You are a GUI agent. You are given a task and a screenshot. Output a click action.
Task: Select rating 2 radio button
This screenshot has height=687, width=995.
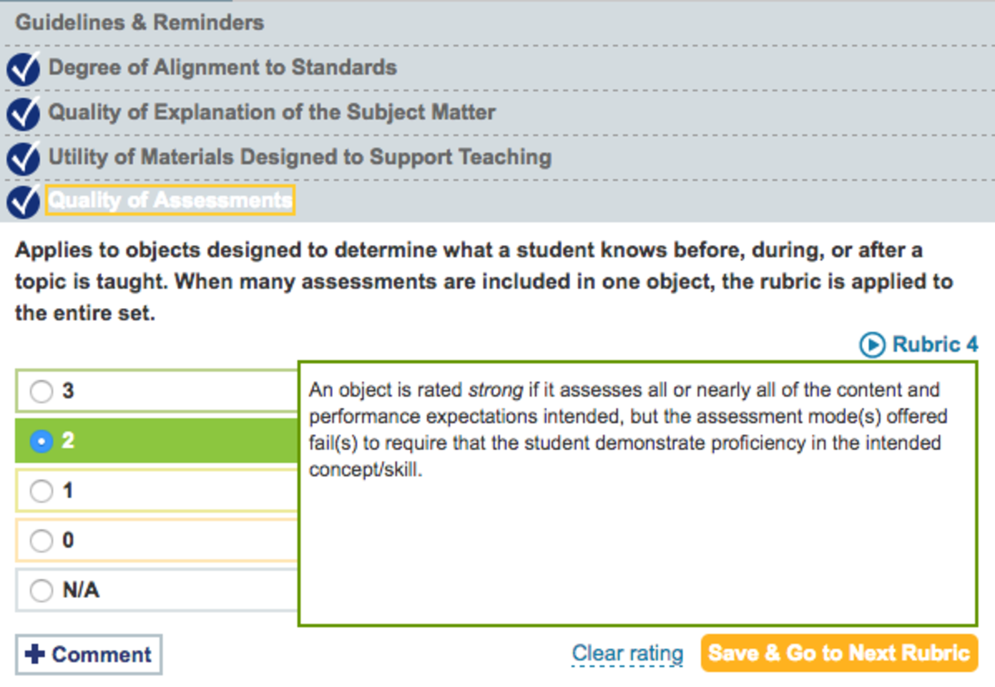tap(41, 441)
